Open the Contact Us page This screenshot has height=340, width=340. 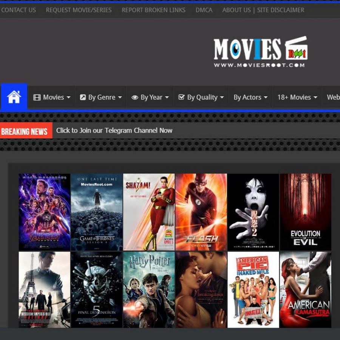(18, 10)
